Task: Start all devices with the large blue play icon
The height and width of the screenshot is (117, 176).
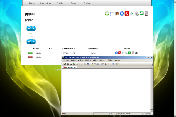Action: (x=122, y=14)
